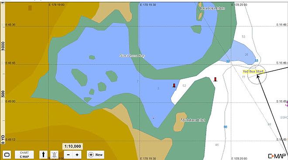Click the New waypoint button
Screen dimensions: 288x160
click(96, 155)
